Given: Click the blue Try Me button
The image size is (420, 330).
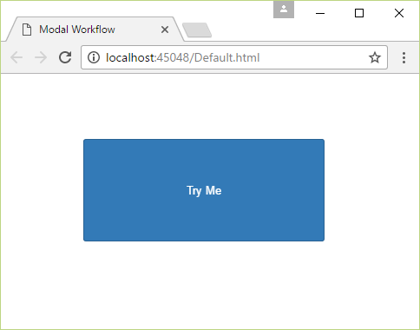Looking at the screenshot, I should click(204, 190).
